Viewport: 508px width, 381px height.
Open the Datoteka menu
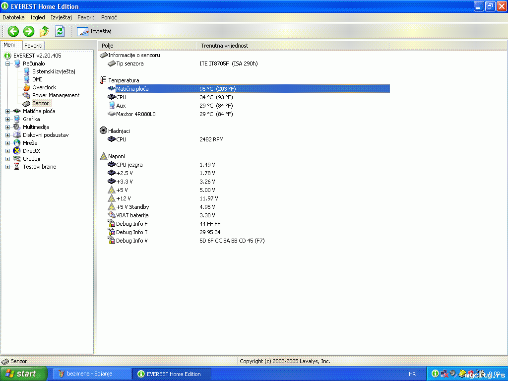point(13,17)
